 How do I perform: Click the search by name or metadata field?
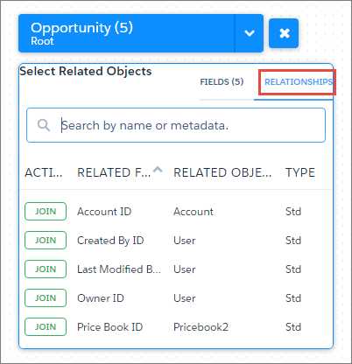coord(176,125)
